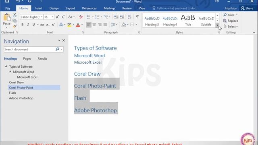Start a bulleted list
Screen dimensions: 258x145
coord(89,17)
